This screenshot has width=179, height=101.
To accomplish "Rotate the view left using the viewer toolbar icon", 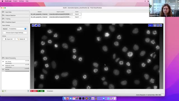I will click(33, 25).
